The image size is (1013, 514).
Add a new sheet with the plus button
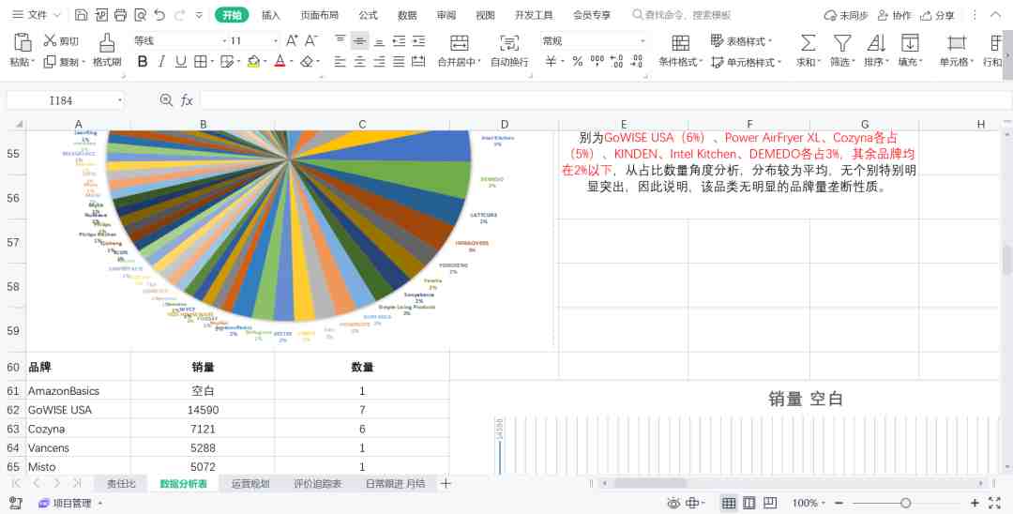click(x=446, y=483)
